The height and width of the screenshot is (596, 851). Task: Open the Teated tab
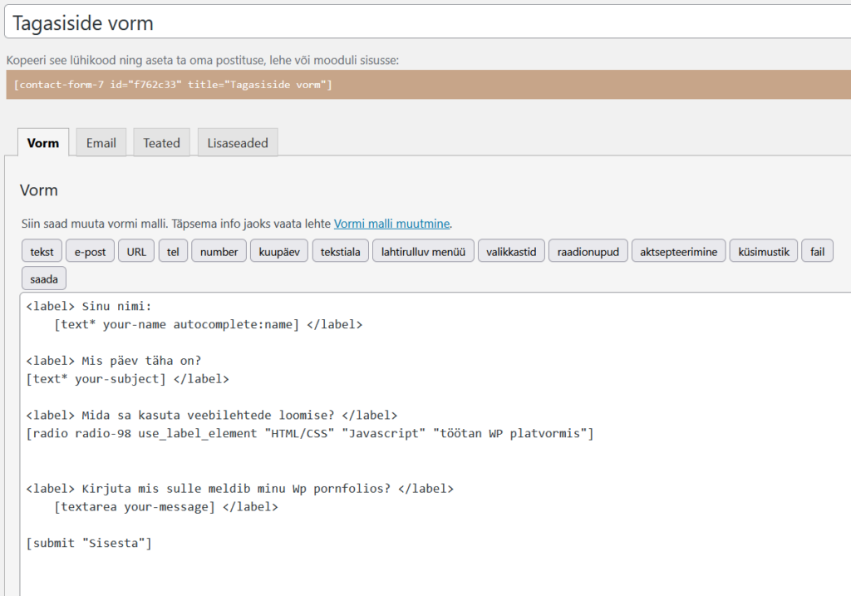pos(161,143)
